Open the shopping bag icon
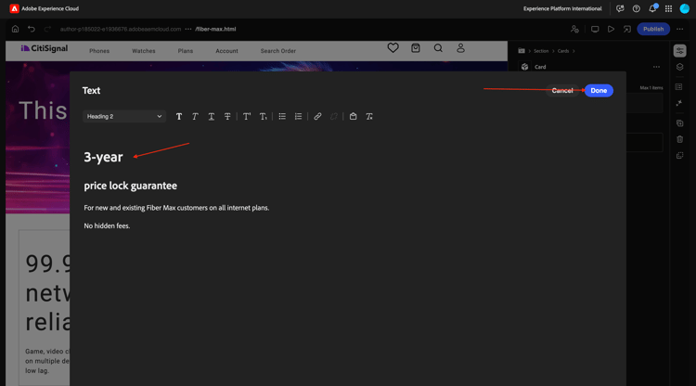The width and height of the screenshot is (696, 386). (x=416, y=48)
